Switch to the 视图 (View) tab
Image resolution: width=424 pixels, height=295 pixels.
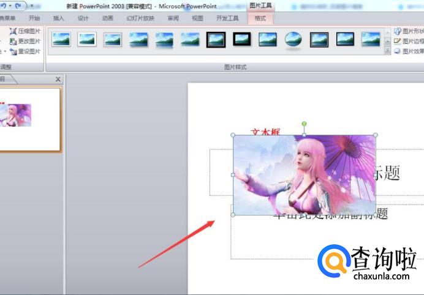pyautogui.click(x=197, y=18)
